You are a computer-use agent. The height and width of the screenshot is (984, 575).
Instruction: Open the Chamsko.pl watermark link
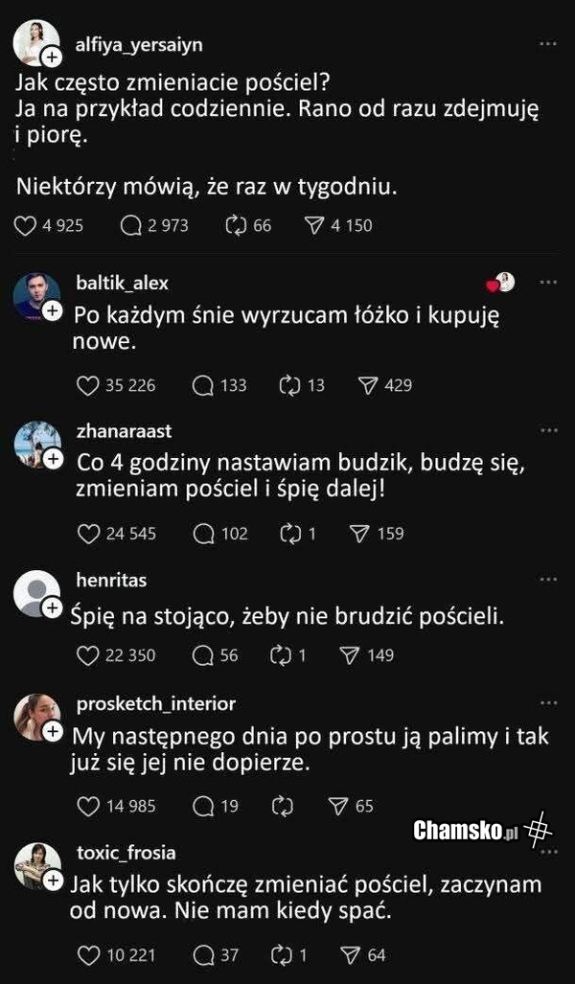(x=465, y=830)
